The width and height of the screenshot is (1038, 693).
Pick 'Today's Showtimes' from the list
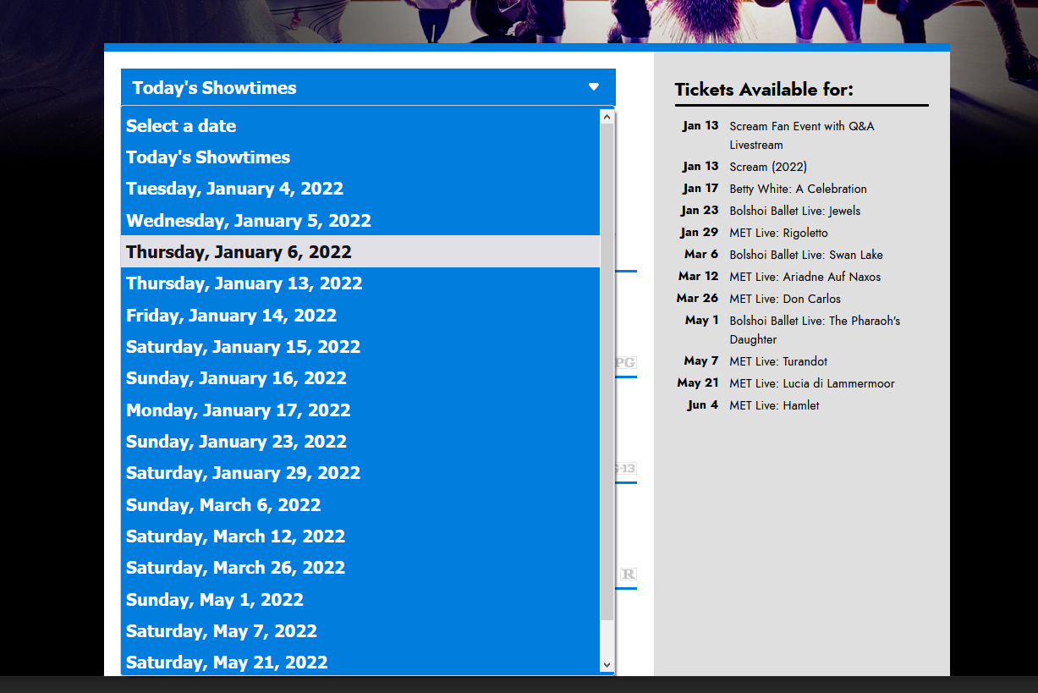pyautogui.click(x=360, y=157)
